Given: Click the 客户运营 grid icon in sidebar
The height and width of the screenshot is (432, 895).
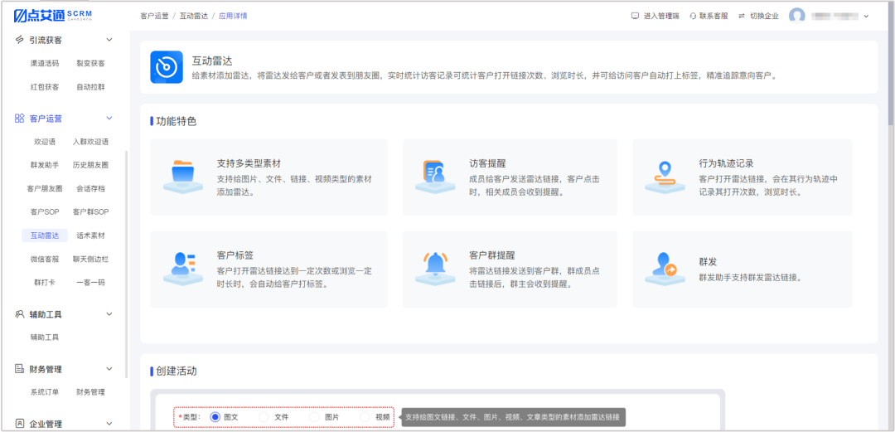Looking at the screenshot, I should (x=19, y=119).
